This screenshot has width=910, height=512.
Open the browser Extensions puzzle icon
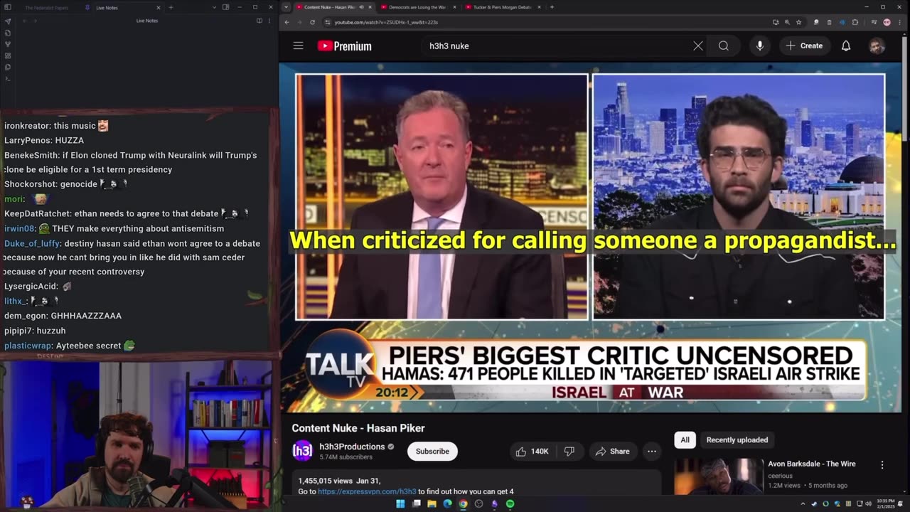coord(855,22)
